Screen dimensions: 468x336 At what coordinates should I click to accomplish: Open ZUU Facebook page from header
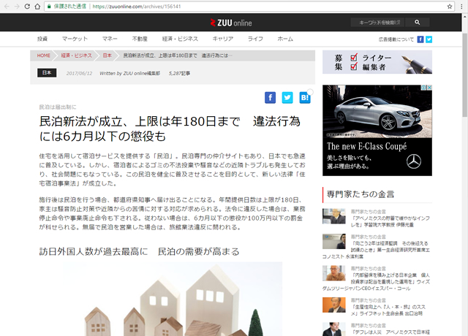(x=420, y=39)
